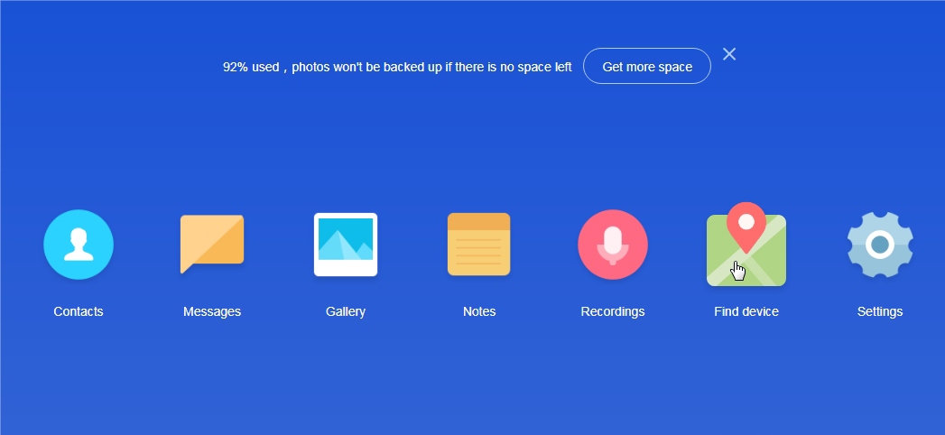Click the Find device text label

746,311
